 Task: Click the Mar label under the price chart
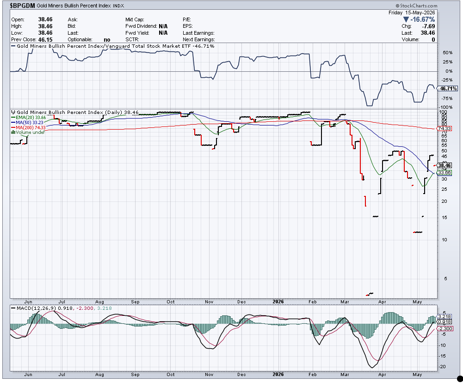345,302
